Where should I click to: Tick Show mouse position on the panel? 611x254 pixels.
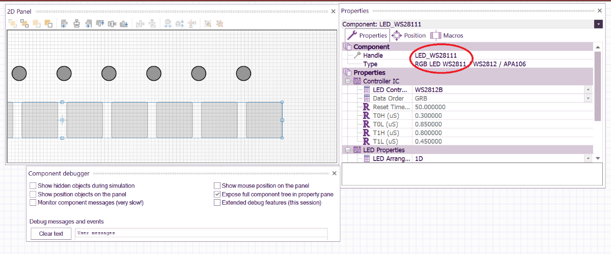217,186
